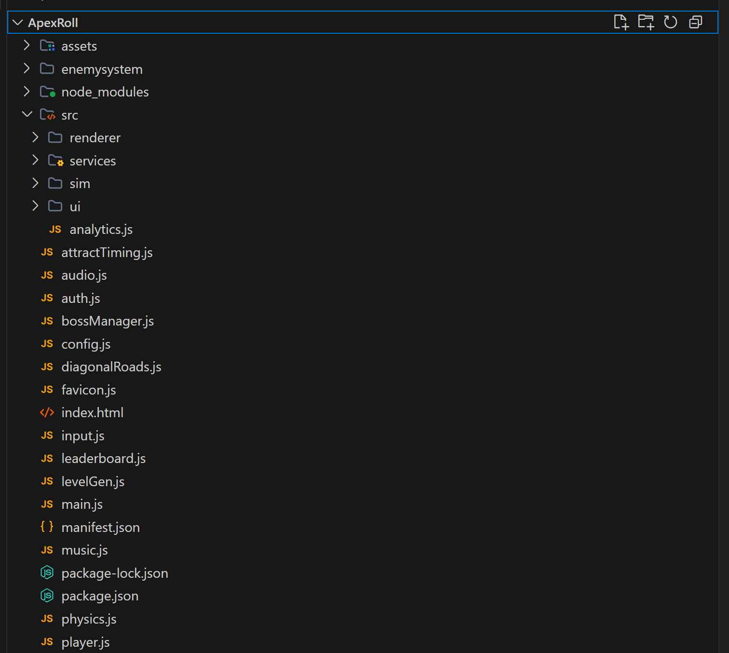Open levelGen.js file
Screen dimensions: 729x653
coord(93,482)
